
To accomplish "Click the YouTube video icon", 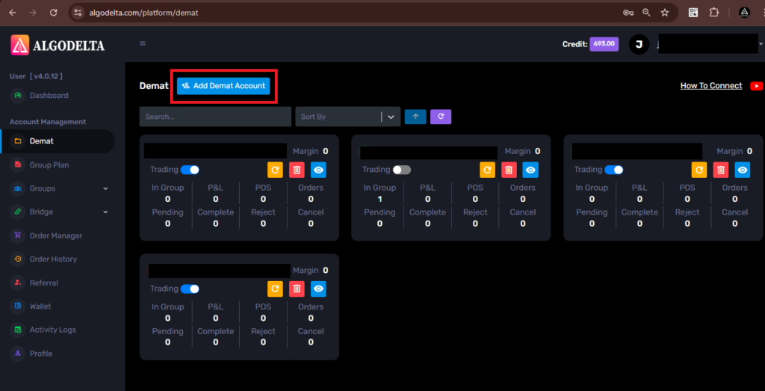I will coord(756,86).
